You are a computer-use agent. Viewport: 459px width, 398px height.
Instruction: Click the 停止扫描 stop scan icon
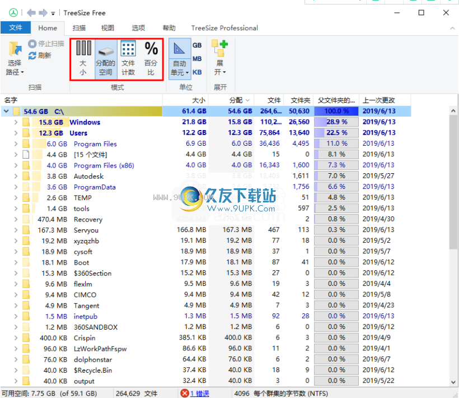click(32, 44)
